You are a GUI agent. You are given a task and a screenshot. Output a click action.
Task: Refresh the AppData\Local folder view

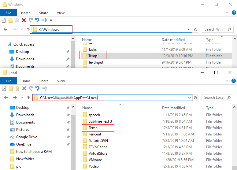[x=195, y=98]
